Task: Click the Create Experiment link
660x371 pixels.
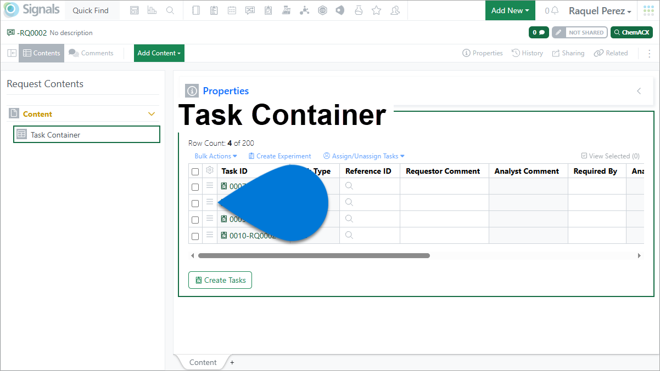Action: tap(280, 156)
